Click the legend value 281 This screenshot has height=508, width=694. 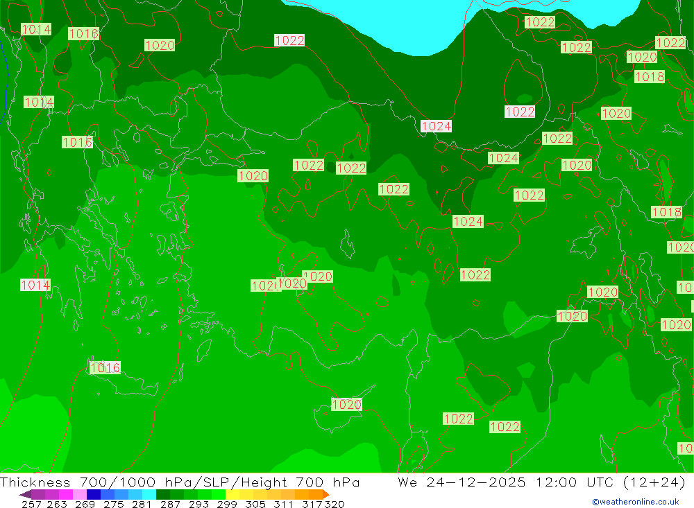142,504
